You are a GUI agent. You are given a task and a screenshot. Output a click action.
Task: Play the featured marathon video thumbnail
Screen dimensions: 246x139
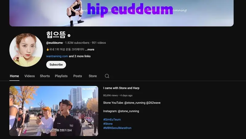point(54,111)
